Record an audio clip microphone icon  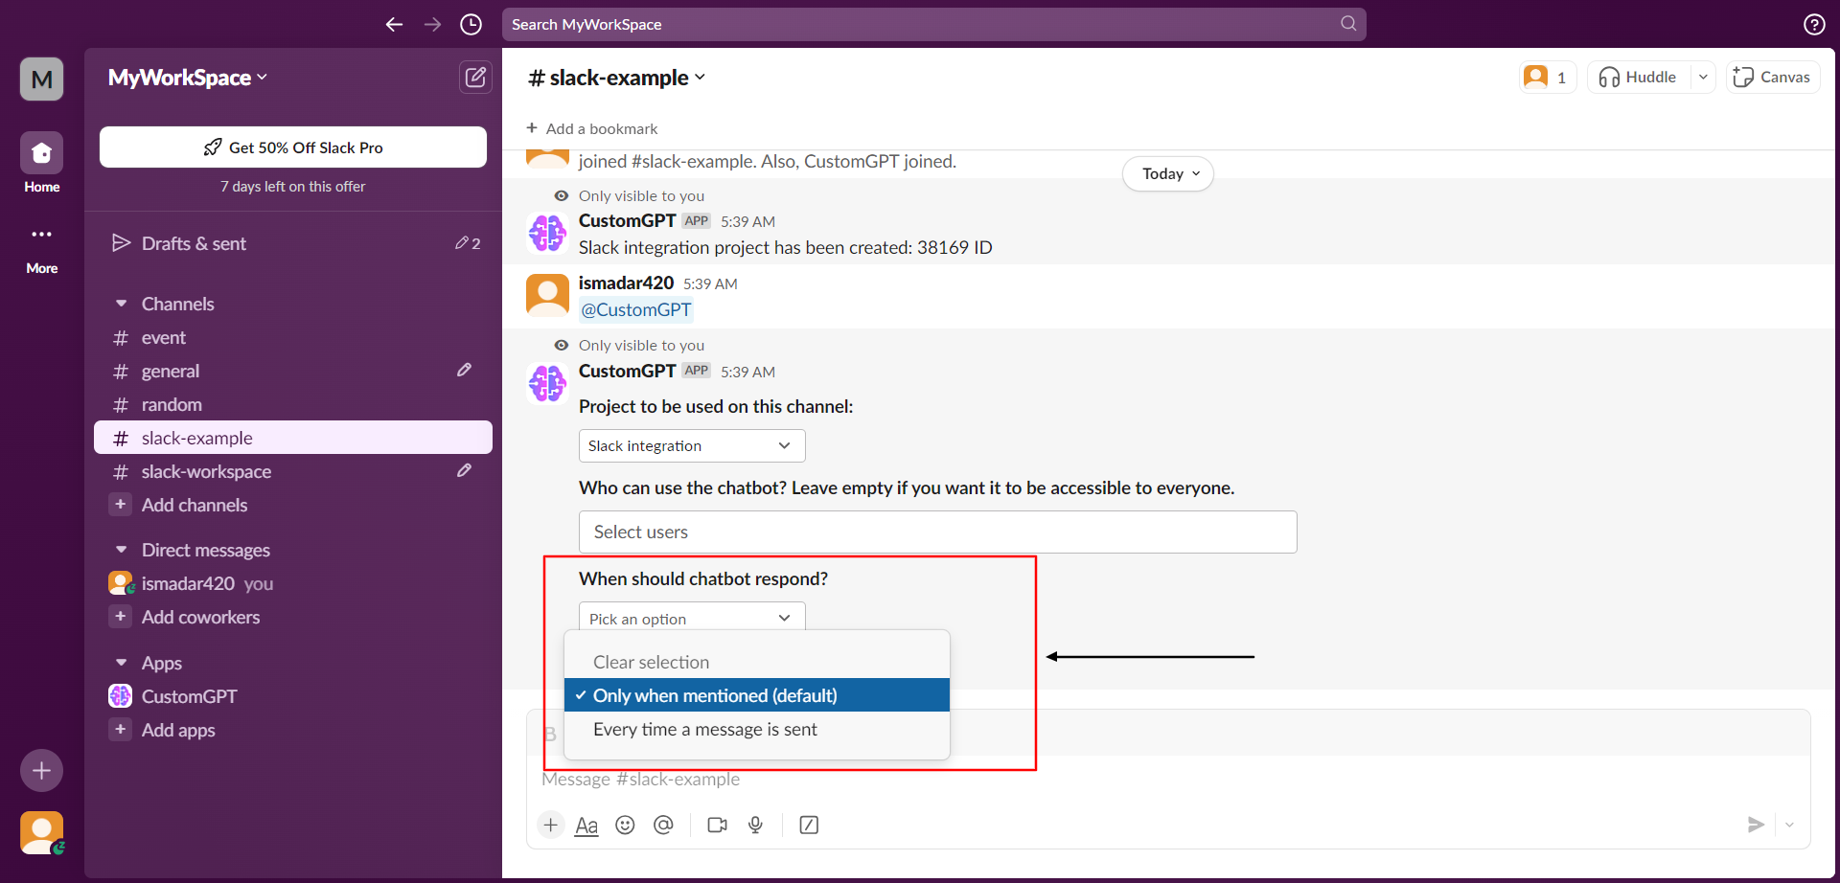point(755,825)
